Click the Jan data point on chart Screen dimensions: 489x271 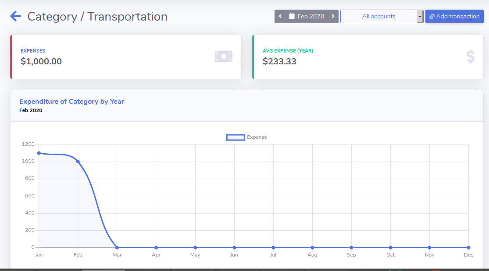click(39, 153)
